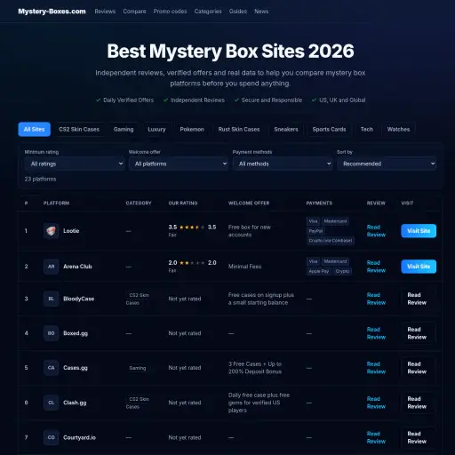Click Courtyard.io's white Read Review button

[418, 437]
